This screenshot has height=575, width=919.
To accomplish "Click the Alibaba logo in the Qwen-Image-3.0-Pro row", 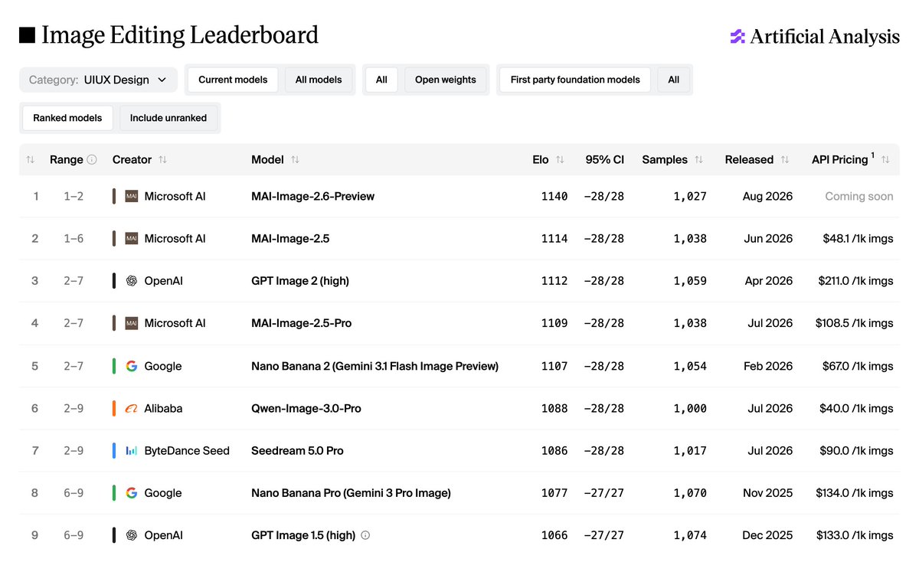I will click(x=132, y=408).
